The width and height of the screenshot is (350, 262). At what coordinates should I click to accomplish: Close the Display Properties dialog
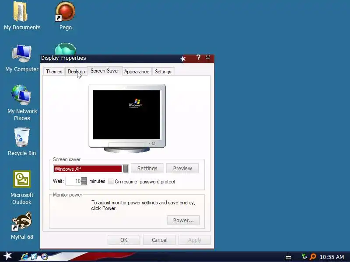[208, 58]
